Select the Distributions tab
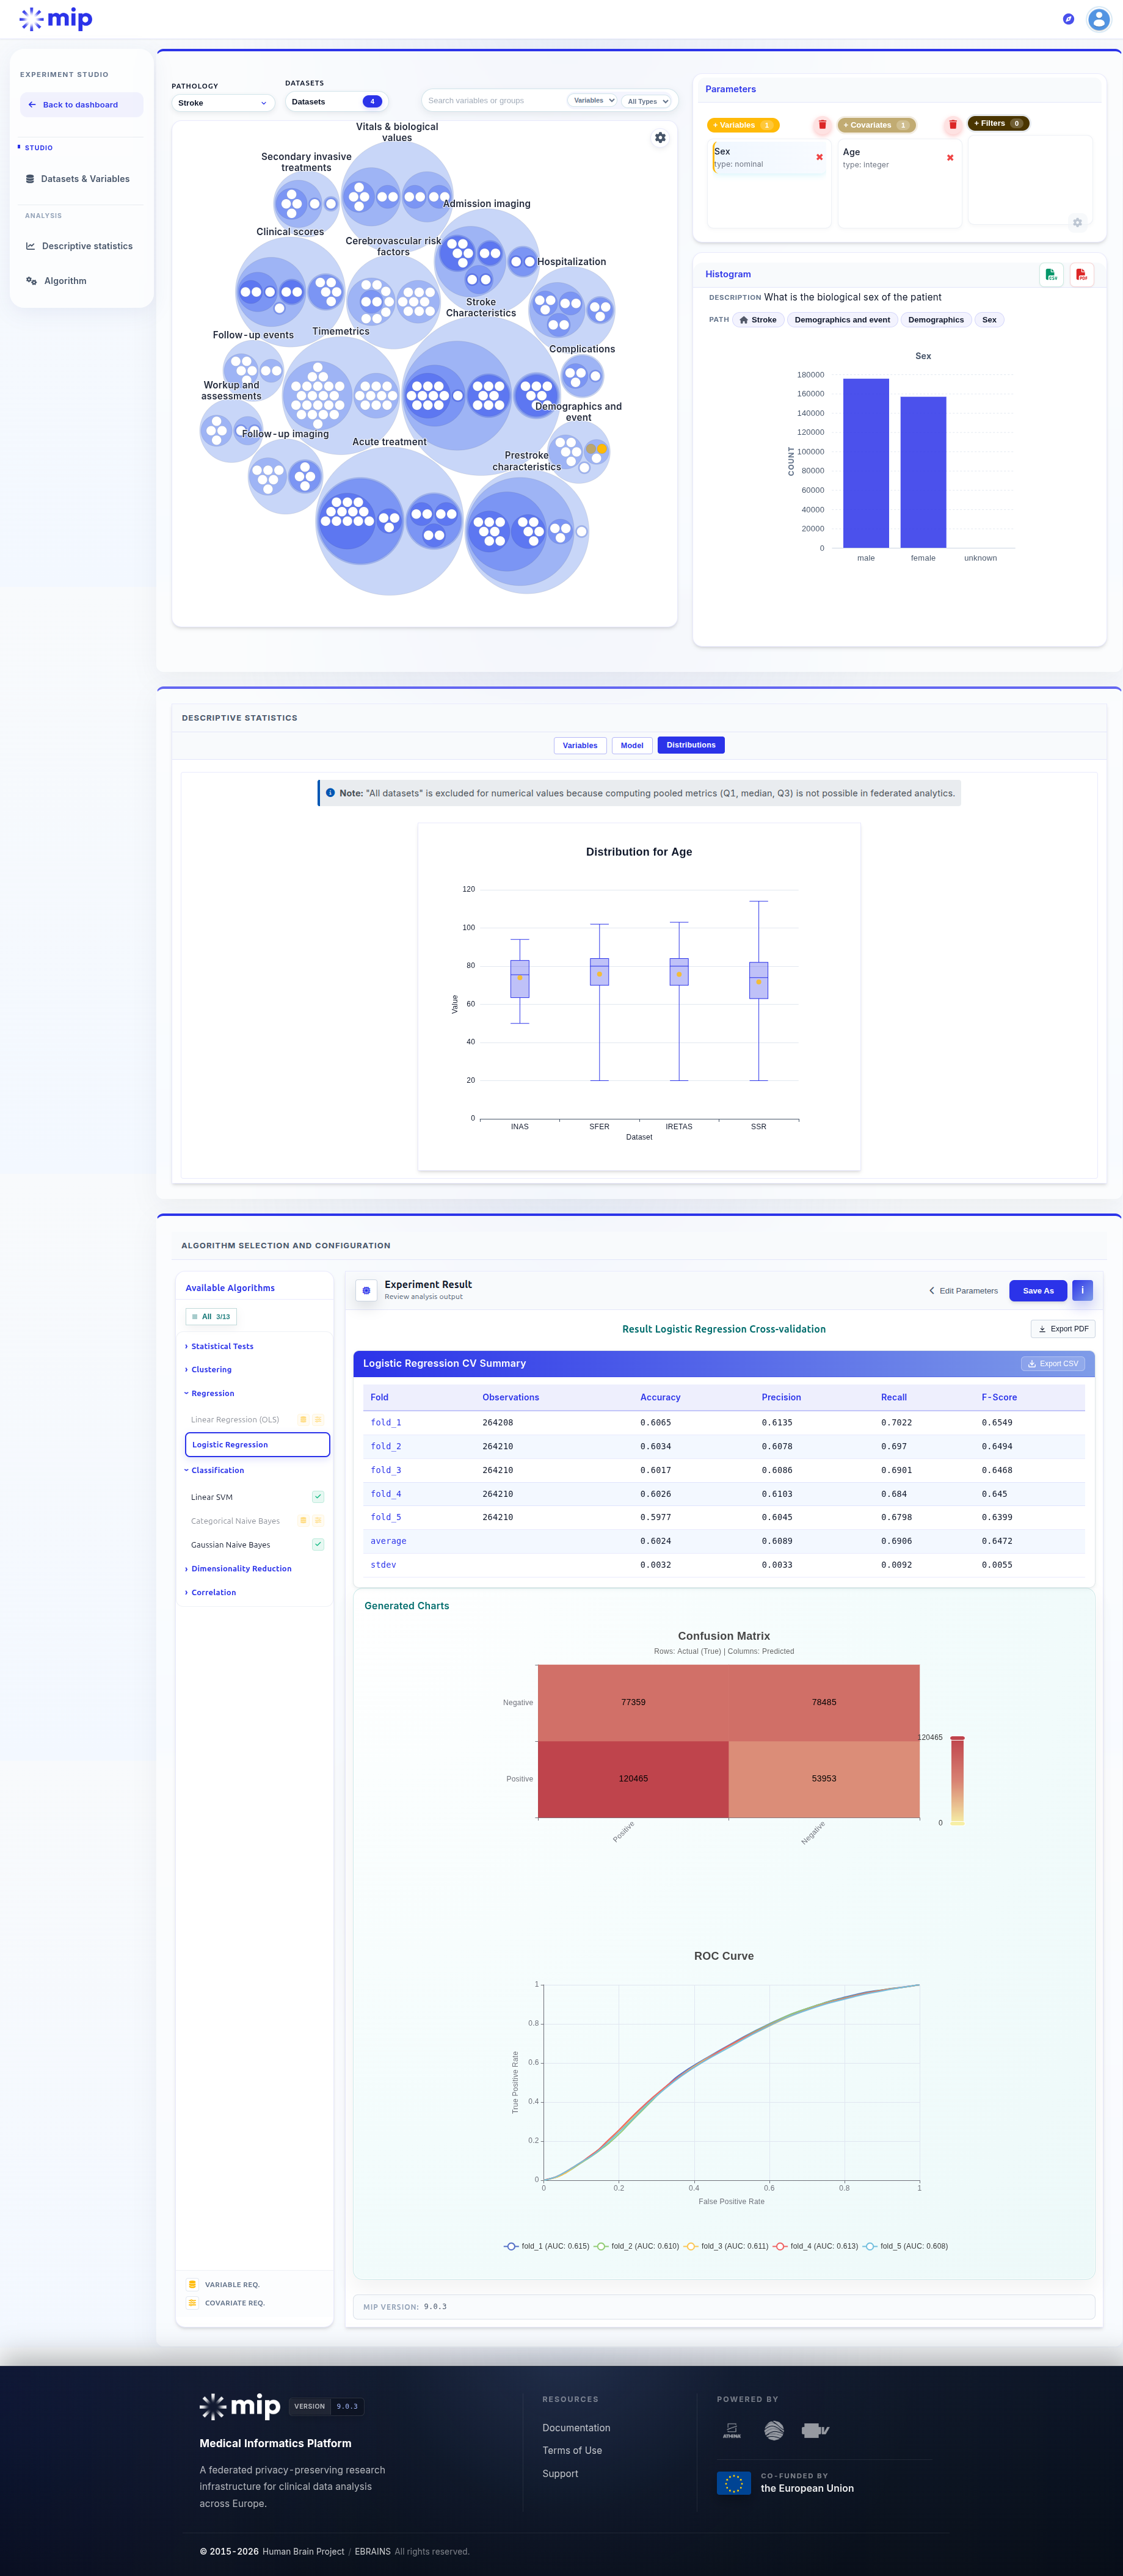The image size is (1123, 2576). [x=691, y=745]
